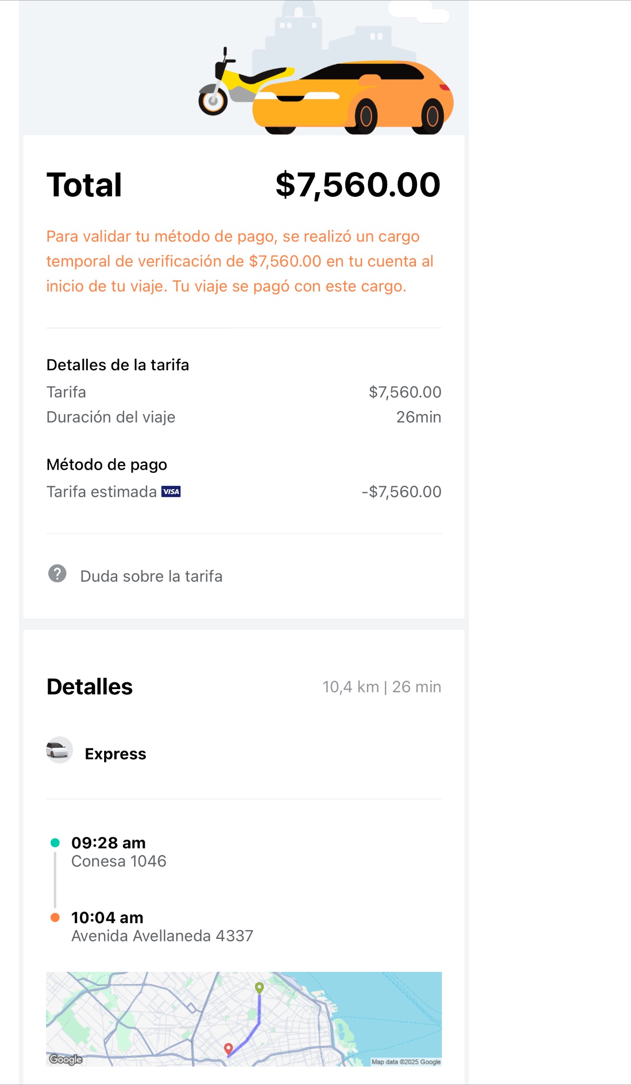Open the Duda sobre la tarifa link

pos(151,576)
